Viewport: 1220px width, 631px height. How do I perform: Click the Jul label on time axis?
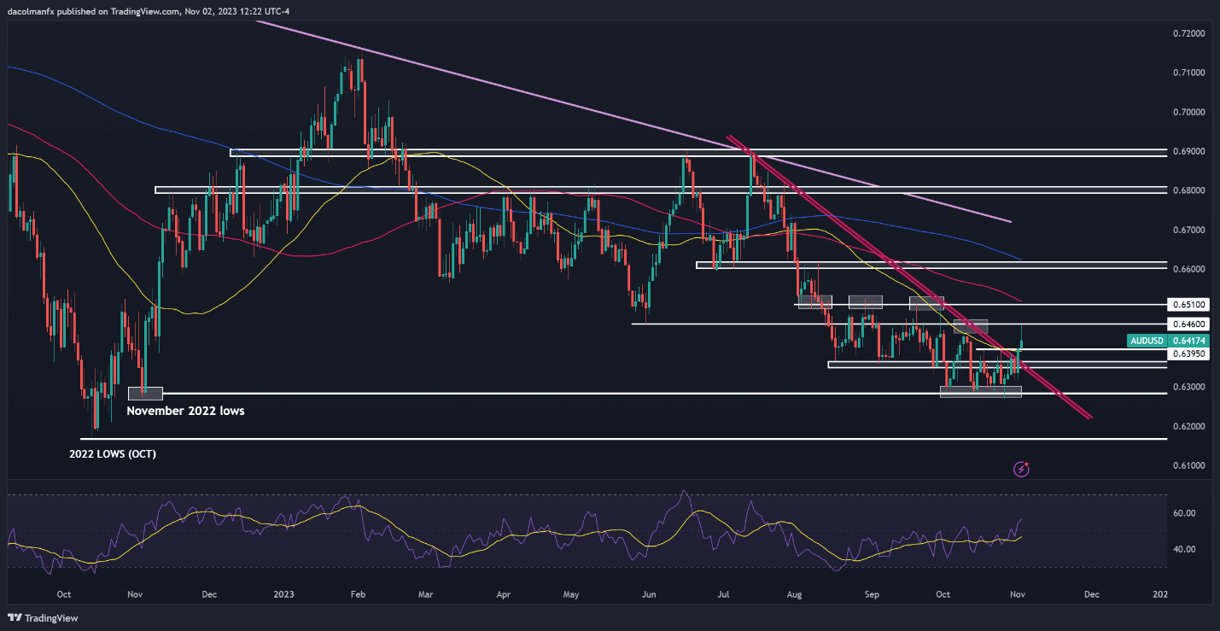click(721, 593)
